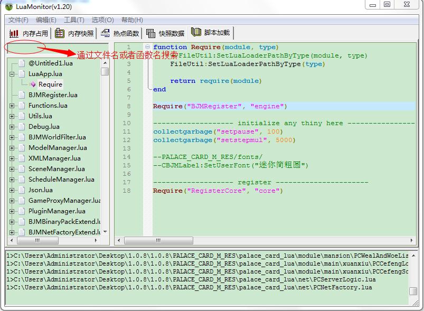Collapse the LuaApp.lua tree node
This screenshot has width=424, height=311.
pyautogui.click(x=12, y=74)
